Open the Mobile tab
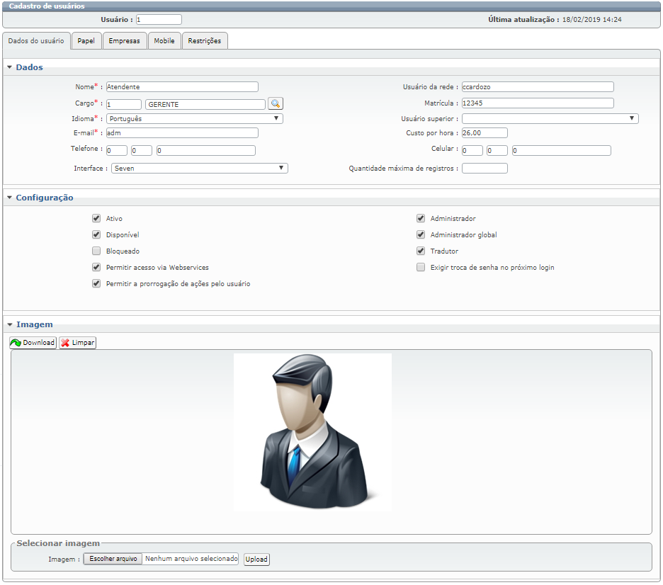Viewport: 663px width, 585px height. [164, 41]
